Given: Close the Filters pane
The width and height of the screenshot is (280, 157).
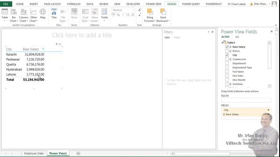Looking at the screenshot, I should pos(213,32).
